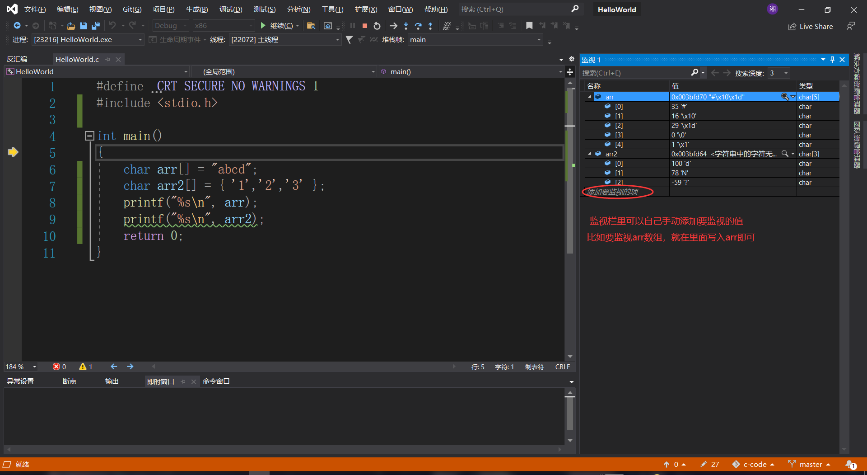The image size is (867, 475).
Task: Click the Step Out icon
Action: click(430, 26)
